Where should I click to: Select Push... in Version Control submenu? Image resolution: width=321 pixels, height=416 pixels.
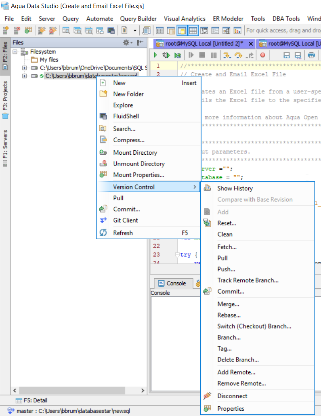pyautogui.click(x=226, y=269)
